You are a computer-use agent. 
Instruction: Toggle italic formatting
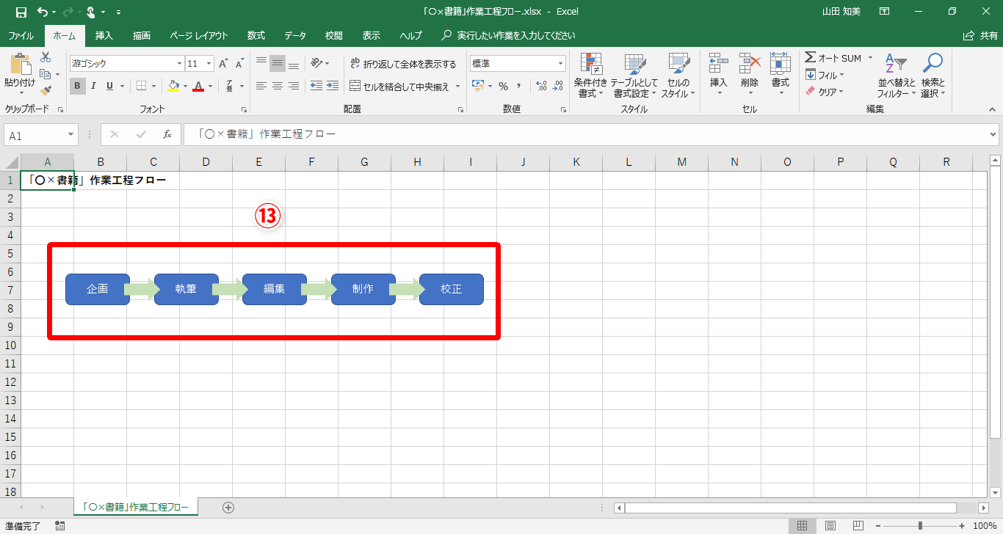click(93, 86)
